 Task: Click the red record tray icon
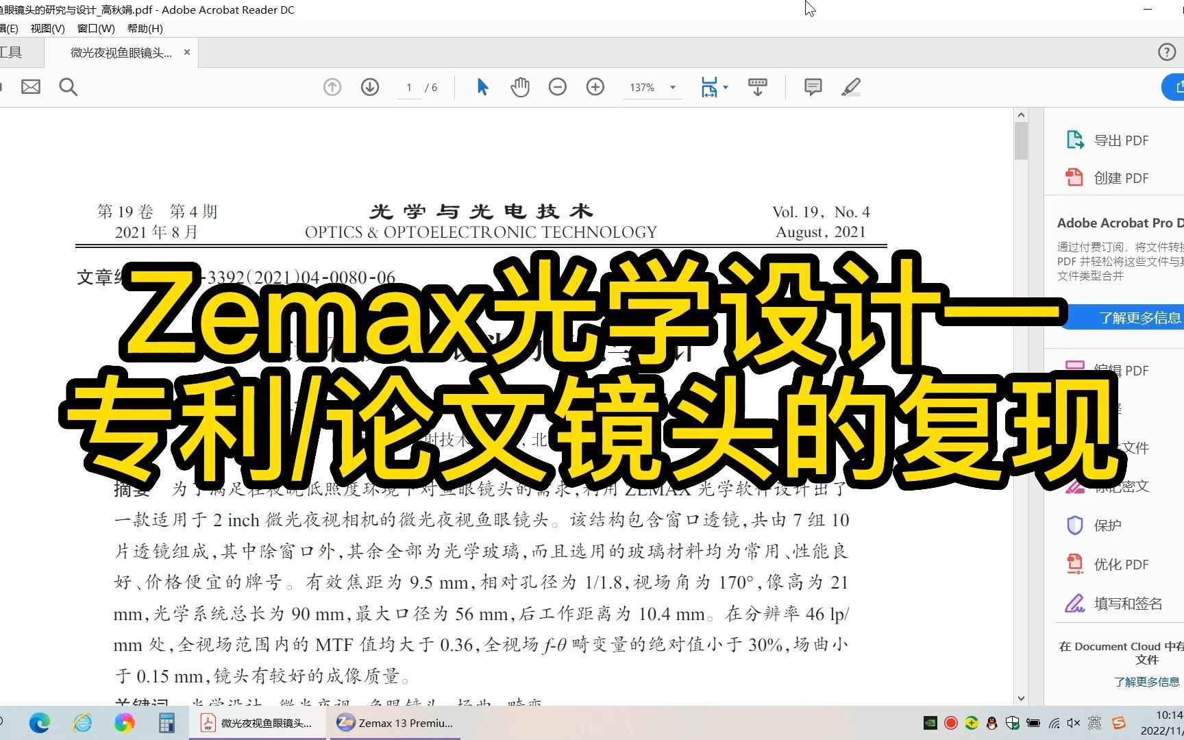pyautogui.click(x=950, y=723)
